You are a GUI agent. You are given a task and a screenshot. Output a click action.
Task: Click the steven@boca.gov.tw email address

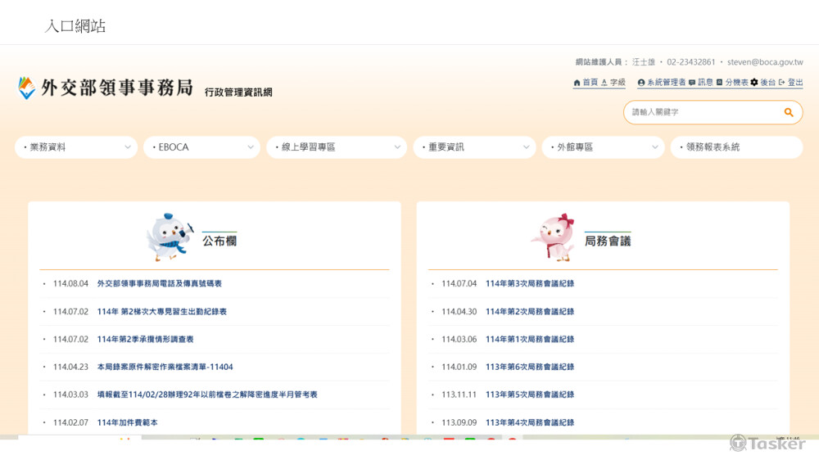pyautogui.click(x=764, y=62)
